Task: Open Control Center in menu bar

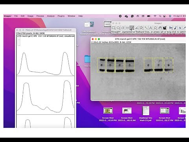Action: pos(165,16)
